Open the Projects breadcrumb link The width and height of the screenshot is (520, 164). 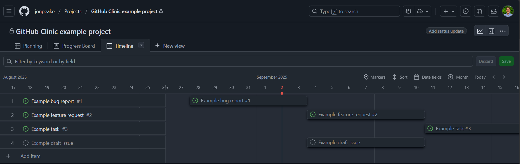(73, 11)
